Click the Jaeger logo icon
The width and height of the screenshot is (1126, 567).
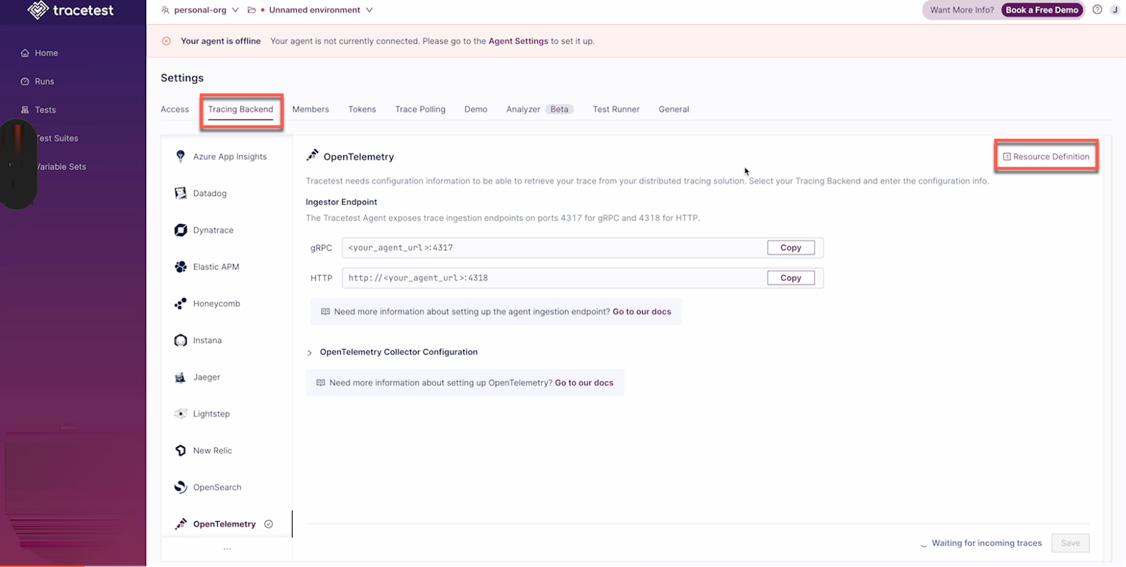point(181,377)
